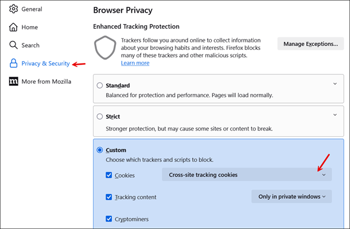Click the Standard option title
Image resolution: width=350 pixels, height=229 pixels.
coord(118,85)
